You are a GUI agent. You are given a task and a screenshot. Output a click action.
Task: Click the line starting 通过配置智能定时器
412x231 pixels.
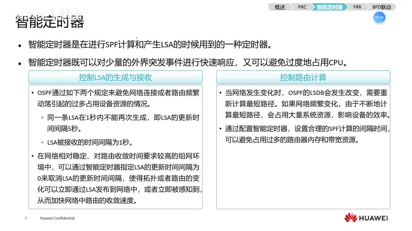[x=307, y=129]
